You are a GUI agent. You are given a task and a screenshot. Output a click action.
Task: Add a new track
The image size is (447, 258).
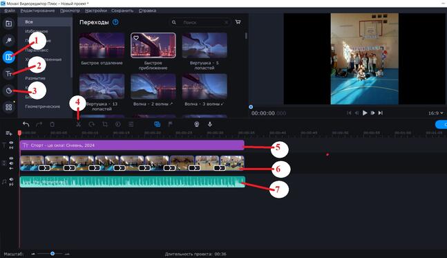8,133
